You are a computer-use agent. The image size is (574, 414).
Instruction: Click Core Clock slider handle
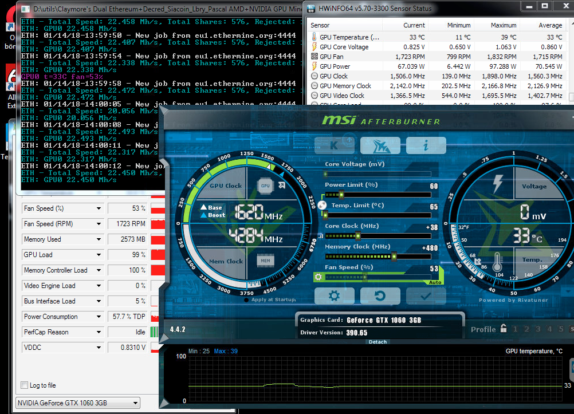tap(358, 236)
